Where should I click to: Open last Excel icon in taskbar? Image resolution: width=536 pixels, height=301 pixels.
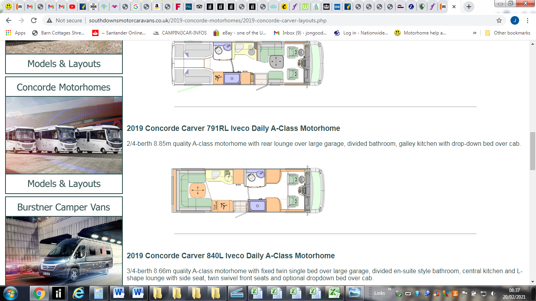(x=334, y=293)
